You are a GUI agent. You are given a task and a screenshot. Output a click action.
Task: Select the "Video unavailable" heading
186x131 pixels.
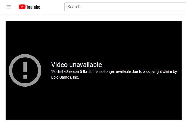click(76, 65)
